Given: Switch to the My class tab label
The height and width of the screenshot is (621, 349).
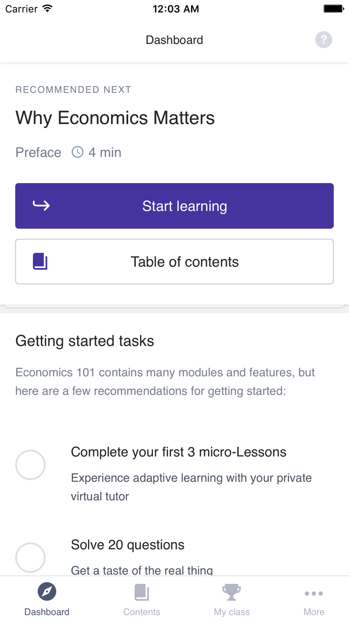Looking at the screenshot, I should pyautogui.click(x=232, y=612).
